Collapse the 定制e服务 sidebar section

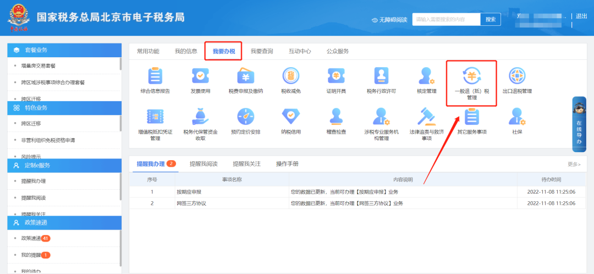[64, 165]
